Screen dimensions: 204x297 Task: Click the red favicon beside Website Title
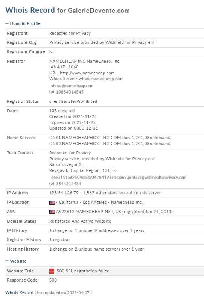point(52,271)
